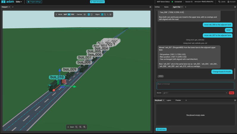
Task: Open the Model selection dropdown
Action: click(195, 93)
